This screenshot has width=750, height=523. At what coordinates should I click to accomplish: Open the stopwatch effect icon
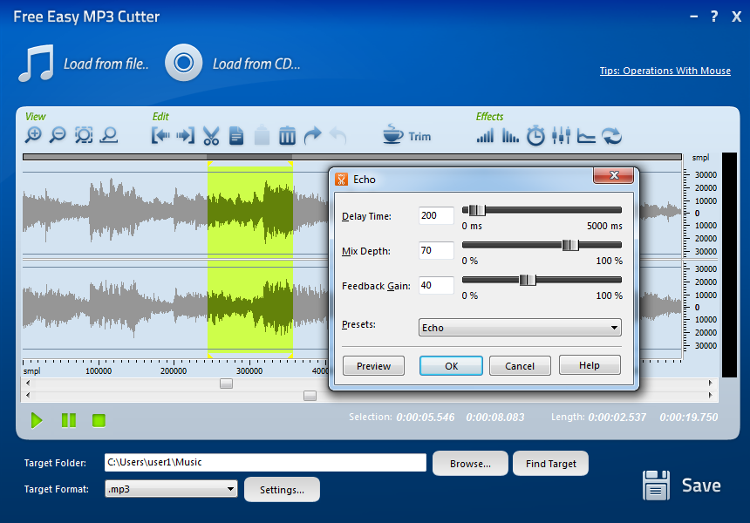(x=535, y=136)
